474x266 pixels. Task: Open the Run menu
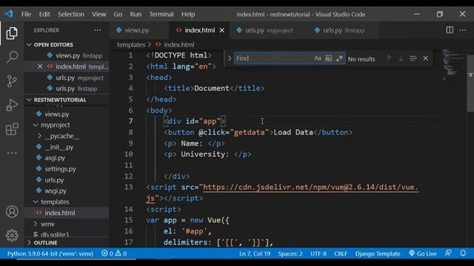136,14
